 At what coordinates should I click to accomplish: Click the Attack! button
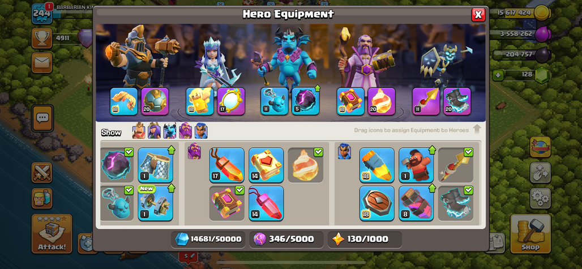[x=52, y=234]
